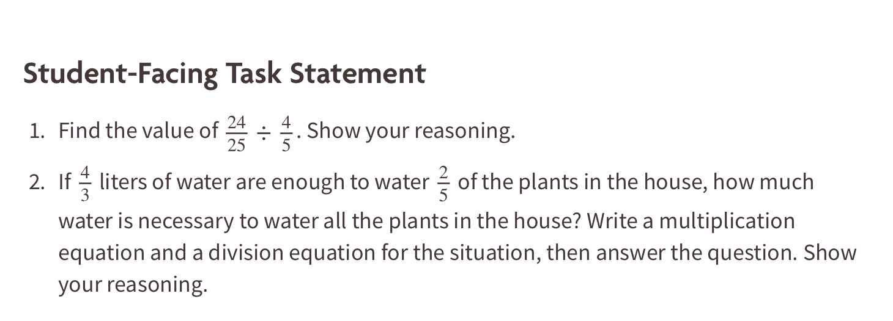This screenshot has width=893, height=321.
Task: Click the fraction 2/5 in problem 2
Action: 443,186
